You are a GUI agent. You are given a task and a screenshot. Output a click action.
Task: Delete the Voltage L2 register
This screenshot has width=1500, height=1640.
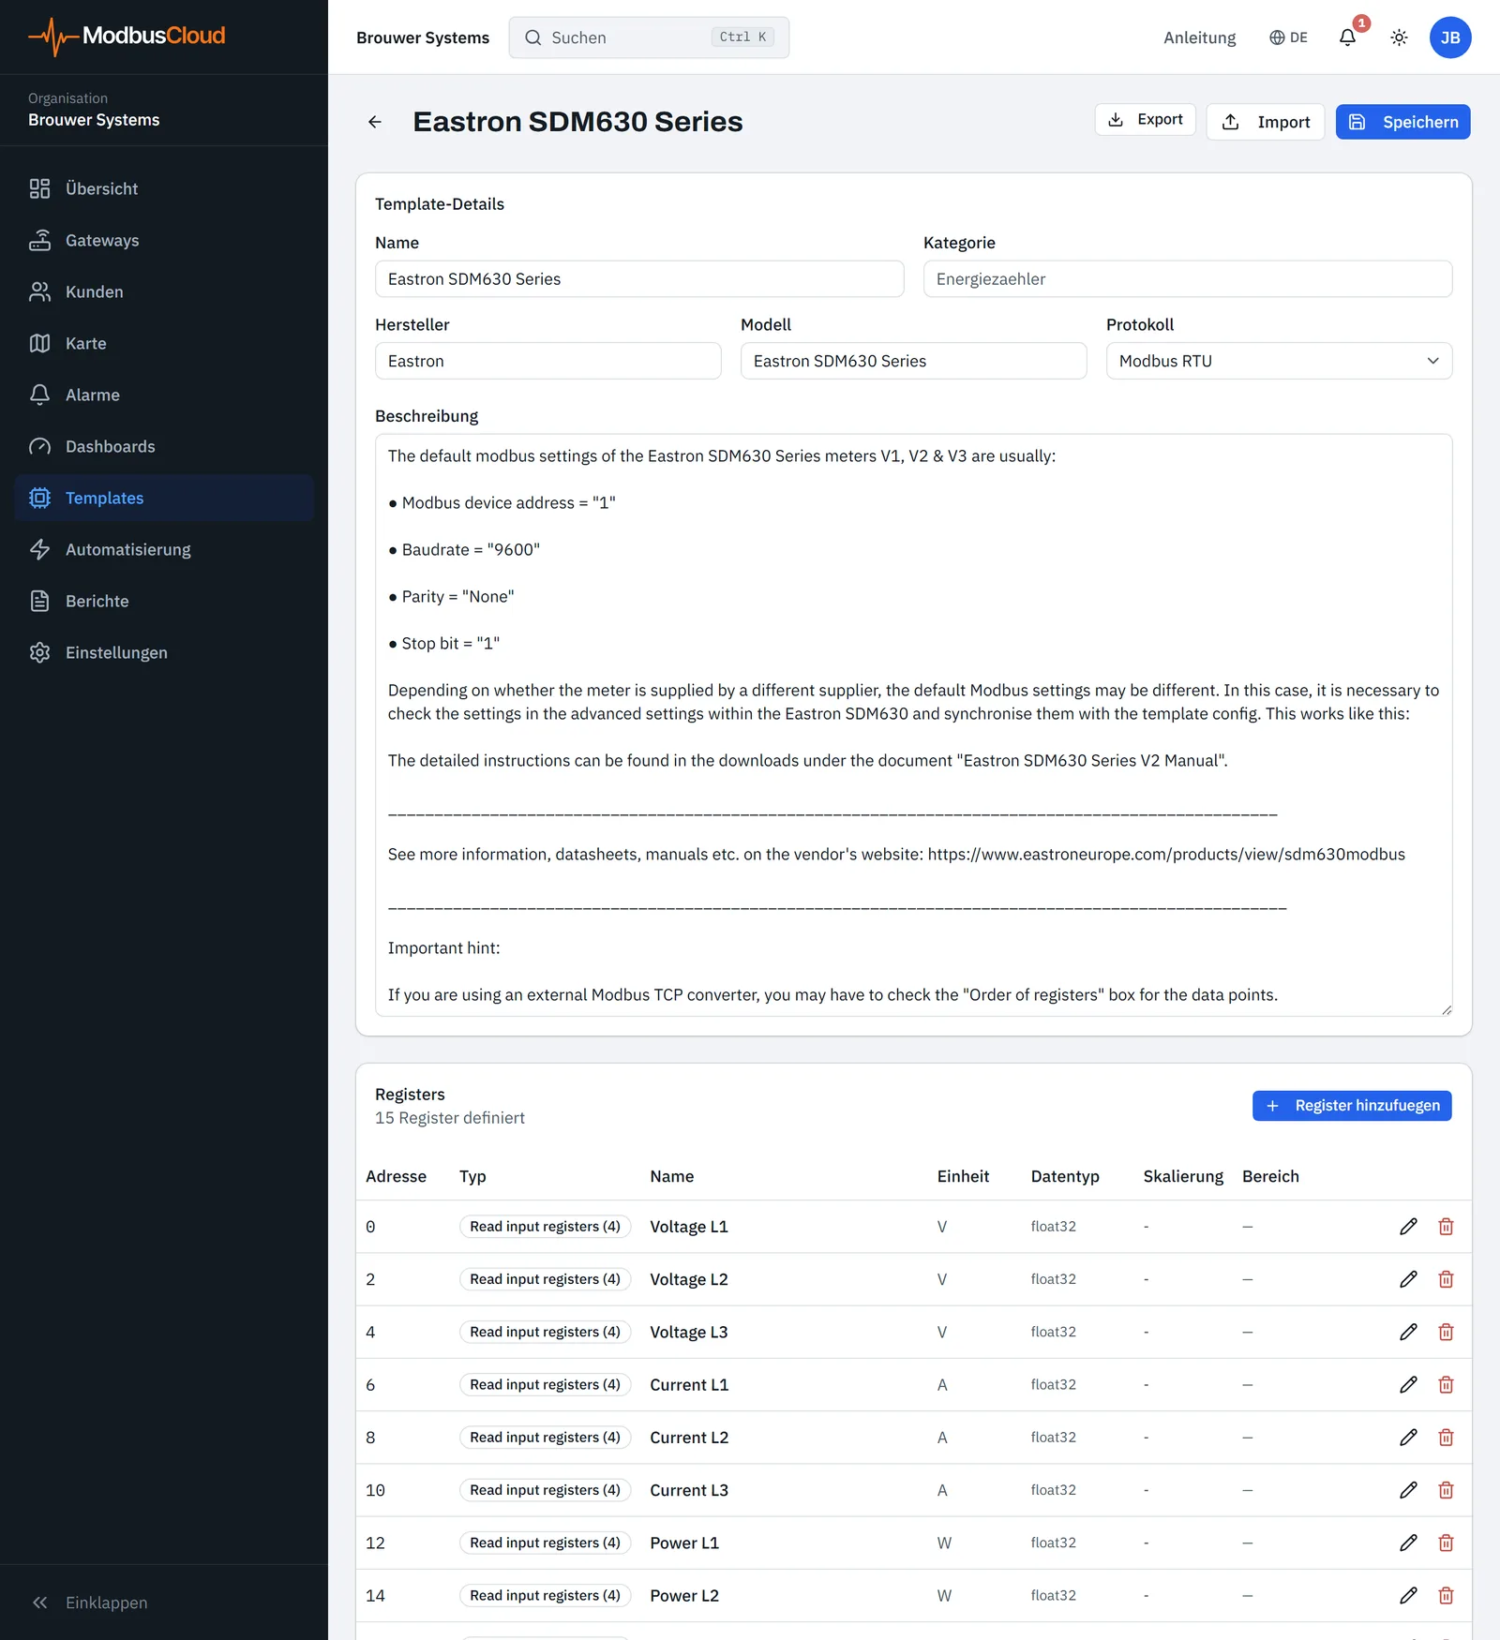(1446, 1279)
